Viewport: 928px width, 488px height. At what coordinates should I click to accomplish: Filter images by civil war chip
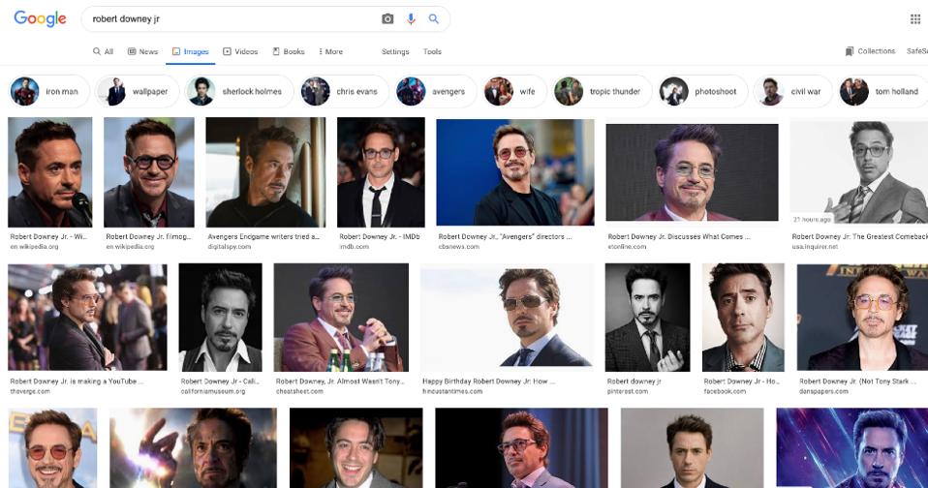(792, 92)
